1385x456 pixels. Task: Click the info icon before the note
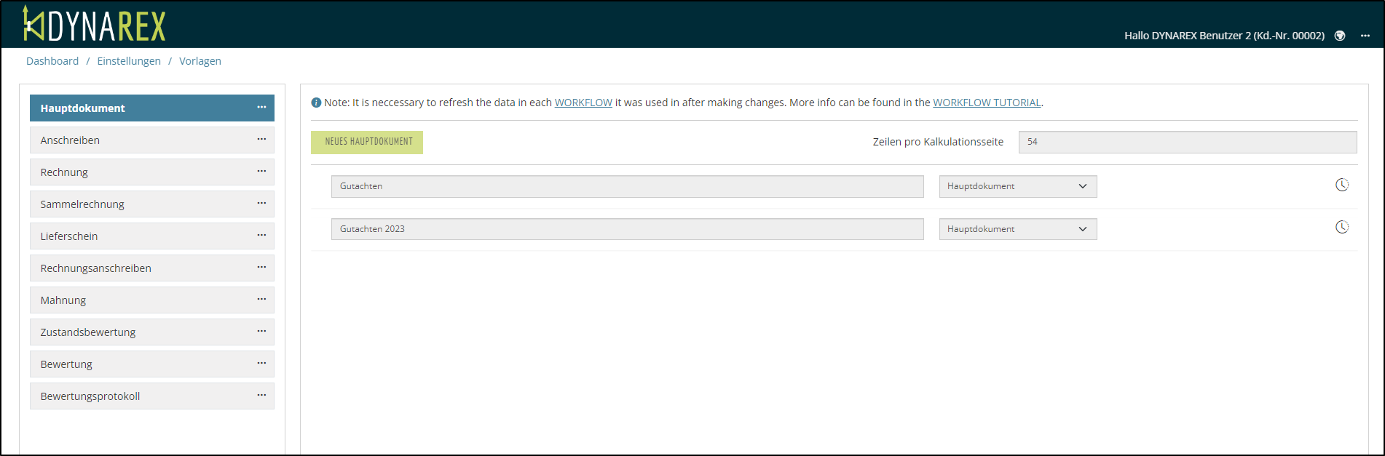(316, 103)
